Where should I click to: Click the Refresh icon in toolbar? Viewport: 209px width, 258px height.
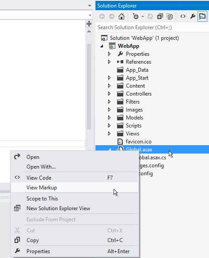pos(150,16)
